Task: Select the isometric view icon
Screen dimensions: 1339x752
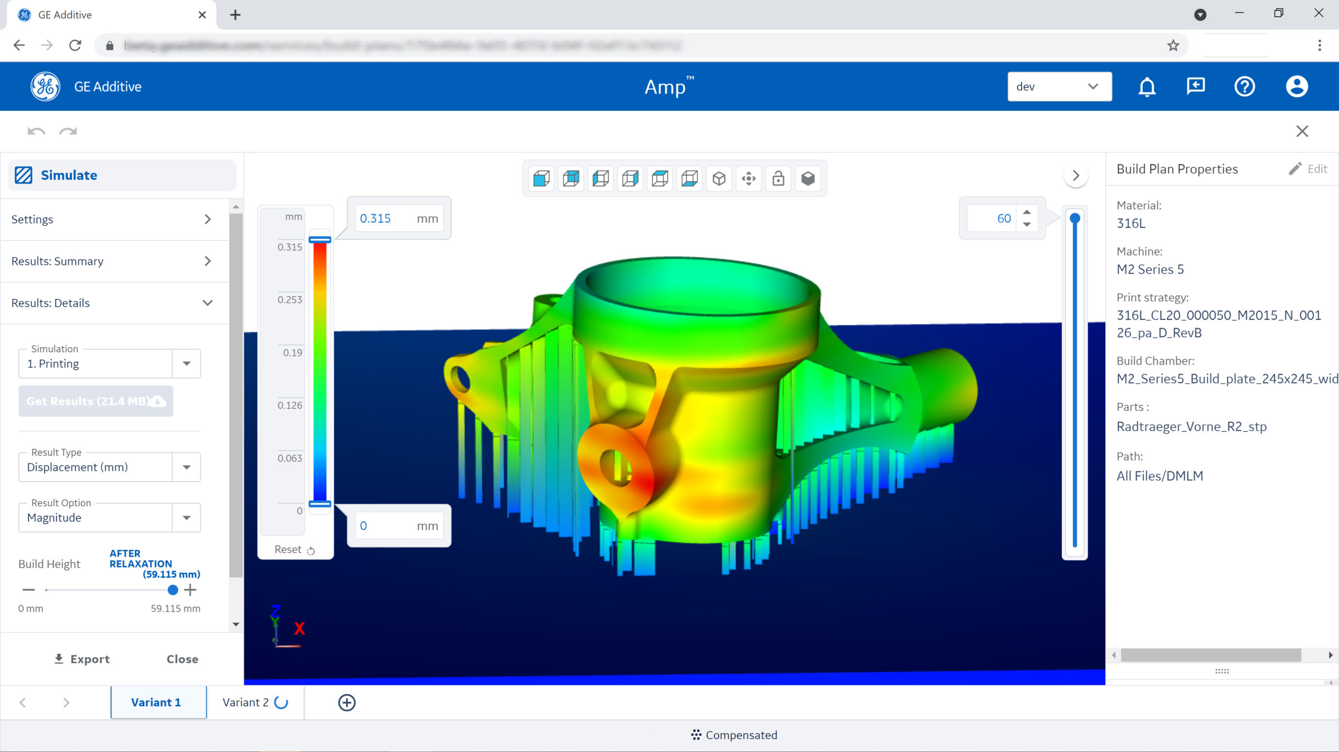Action: [719, 178]
